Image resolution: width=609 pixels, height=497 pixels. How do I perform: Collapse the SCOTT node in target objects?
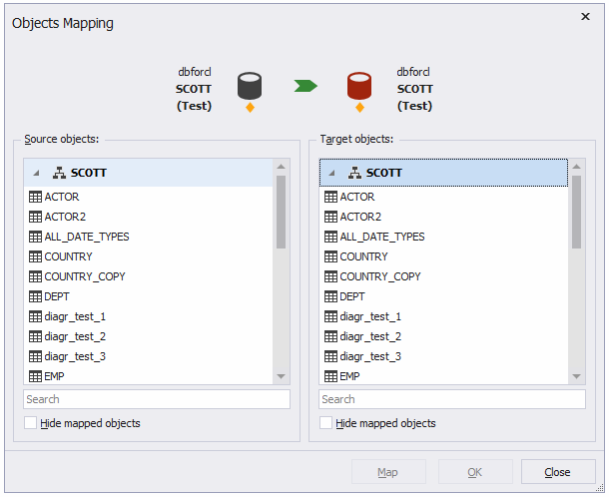point(331,174)
